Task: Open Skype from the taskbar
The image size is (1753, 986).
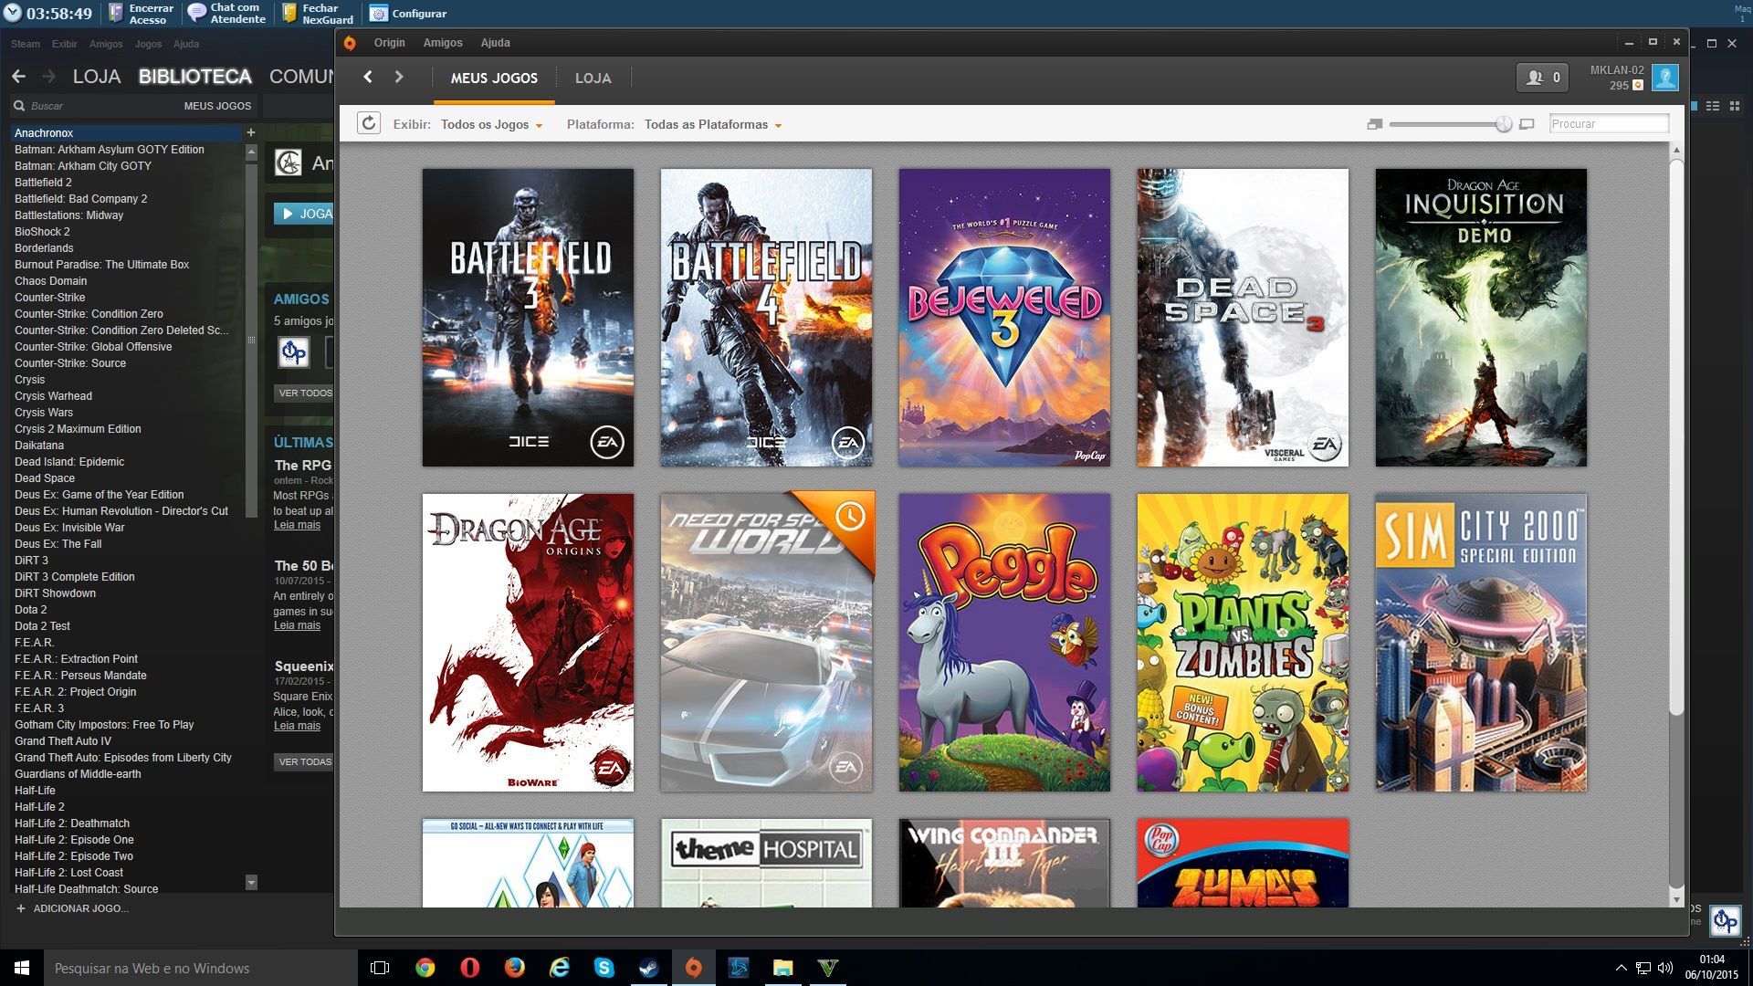Action: [604, 968]
